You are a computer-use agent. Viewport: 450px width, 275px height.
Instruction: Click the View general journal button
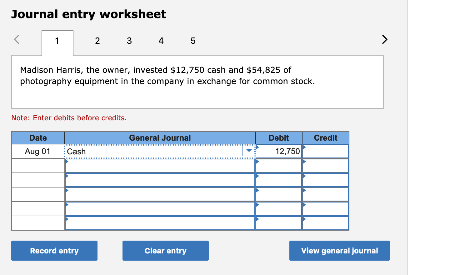pyautogui.click(x=339, y=251)
